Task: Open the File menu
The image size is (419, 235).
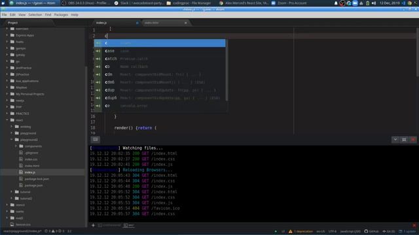Action: [x=4, y=14]
